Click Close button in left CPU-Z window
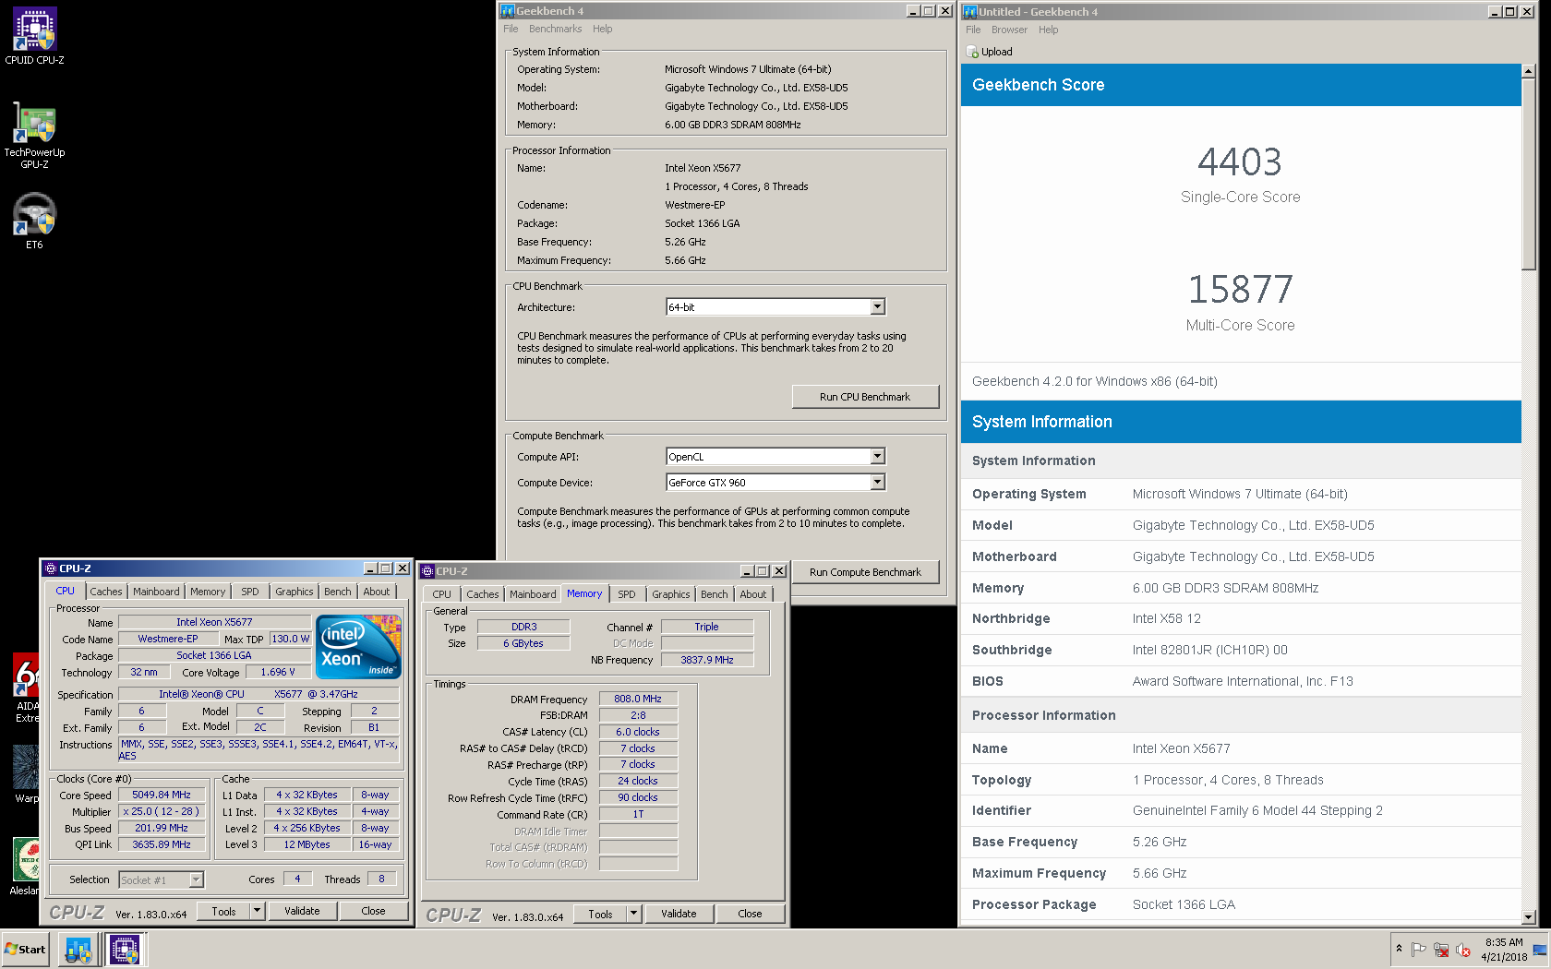 374,911
